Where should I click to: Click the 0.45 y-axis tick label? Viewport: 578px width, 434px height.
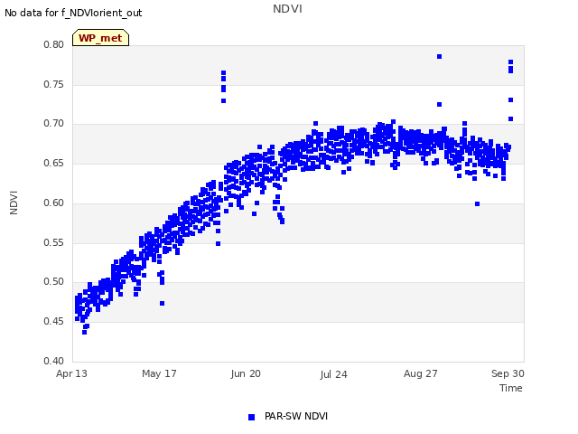coord(54,322)
